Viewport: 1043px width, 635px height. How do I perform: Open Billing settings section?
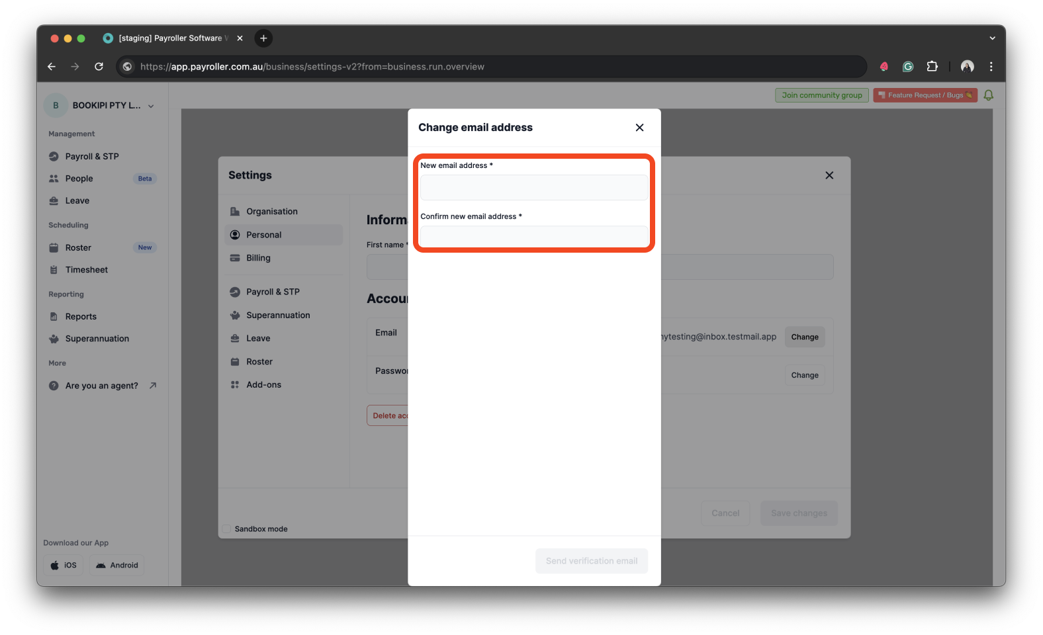coord(285,258)
